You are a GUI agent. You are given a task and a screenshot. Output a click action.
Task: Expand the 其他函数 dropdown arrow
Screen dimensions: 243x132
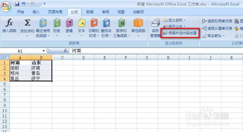click(x=138, y=36)
